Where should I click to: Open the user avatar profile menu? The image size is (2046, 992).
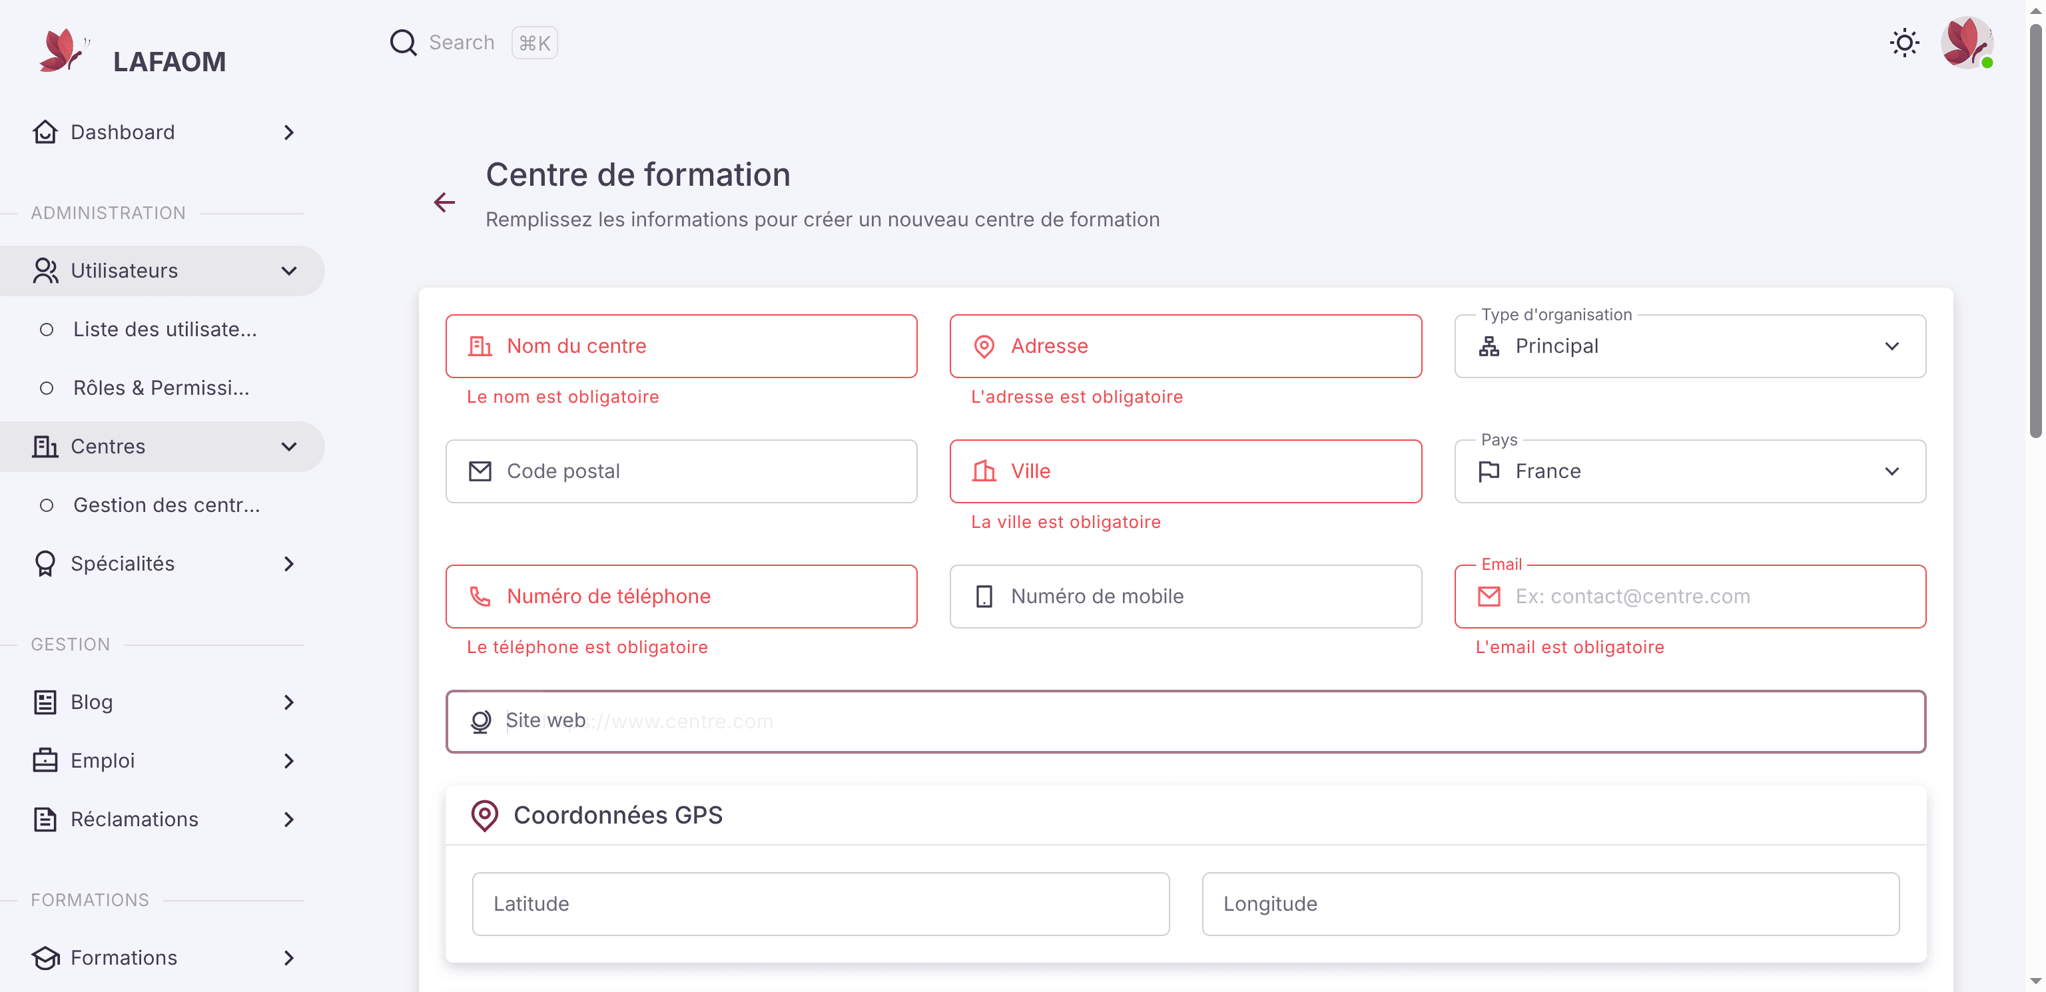coord(1966,43)
